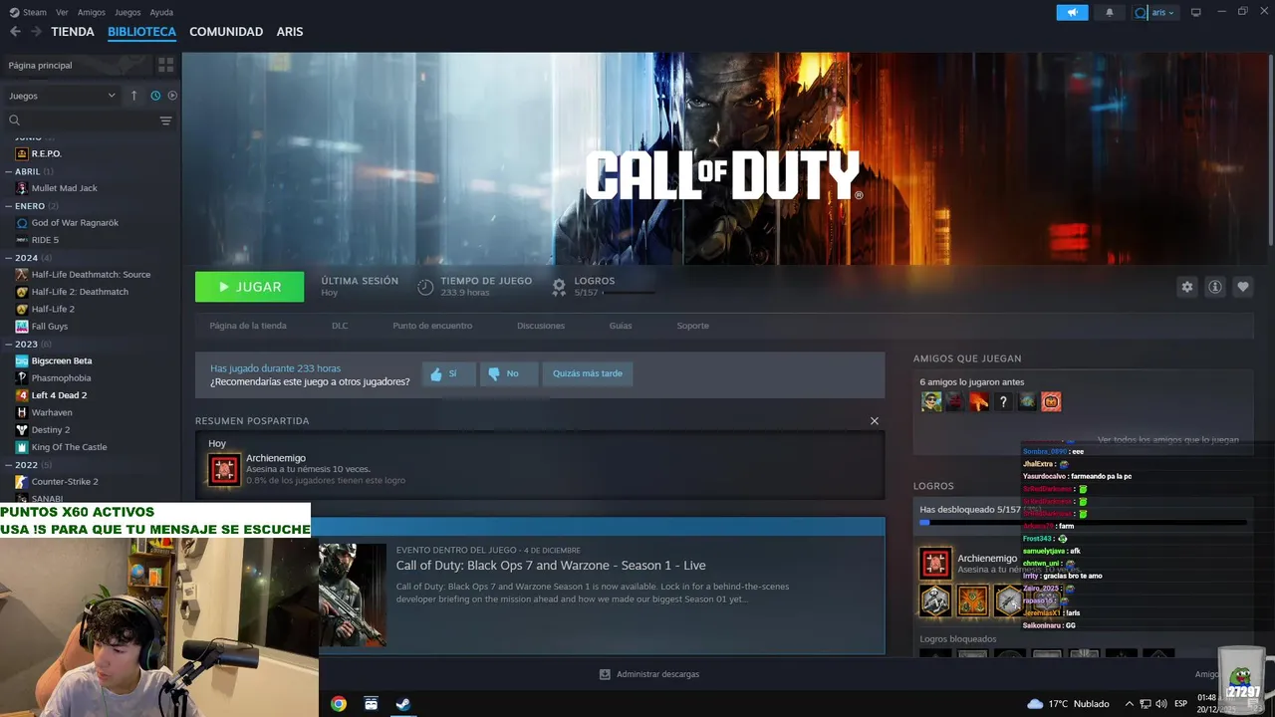Go forward with the right arrow
The image size is (1275, 717).
pos(36,32)
